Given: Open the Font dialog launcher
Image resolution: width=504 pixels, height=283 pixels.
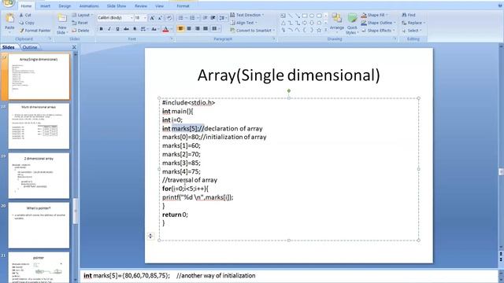Looking at the screenshot, I should [172, 39].
